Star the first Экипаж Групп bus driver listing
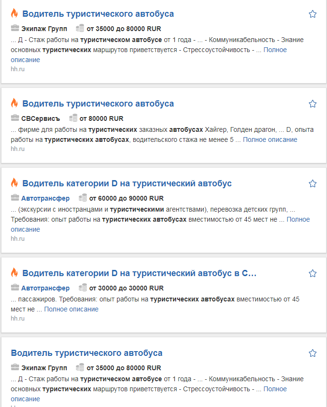Viewport: 327px width, 407px height. pos(313,14)
